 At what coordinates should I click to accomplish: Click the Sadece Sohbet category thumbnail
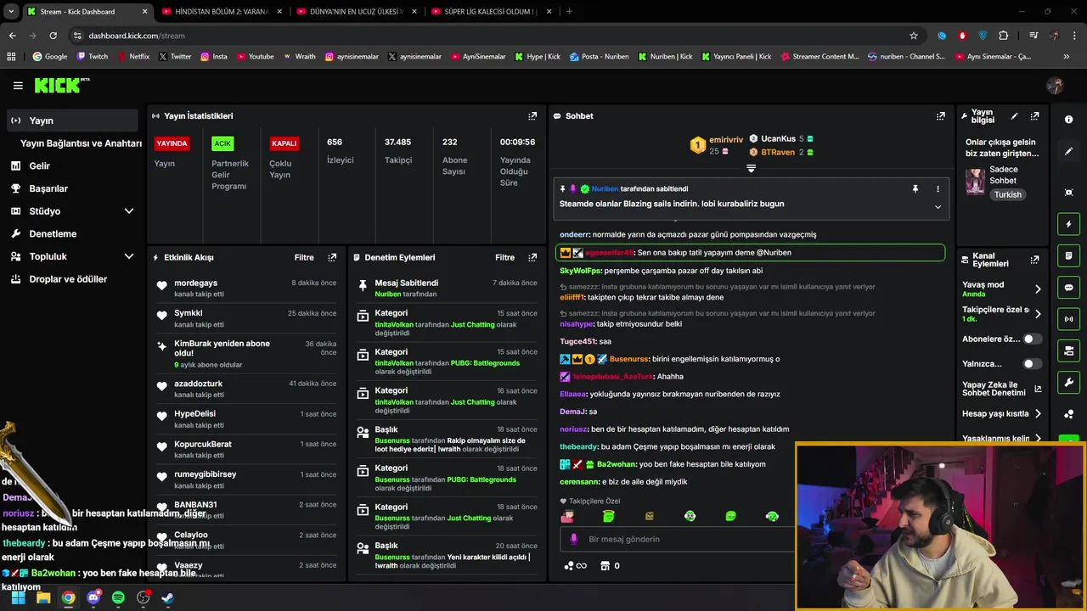(975, 182)
